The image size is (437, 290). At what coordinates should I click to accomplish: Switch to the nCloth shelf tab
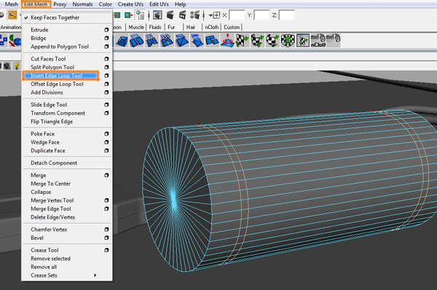(212, 27)
